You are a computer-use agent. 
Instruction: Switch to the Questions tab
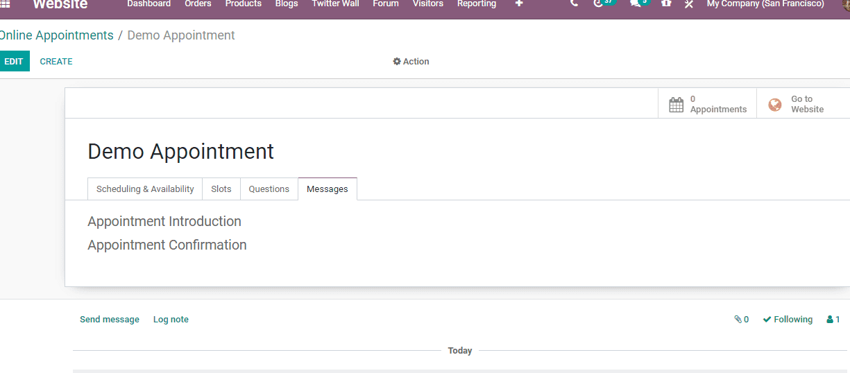click(269, 189)
